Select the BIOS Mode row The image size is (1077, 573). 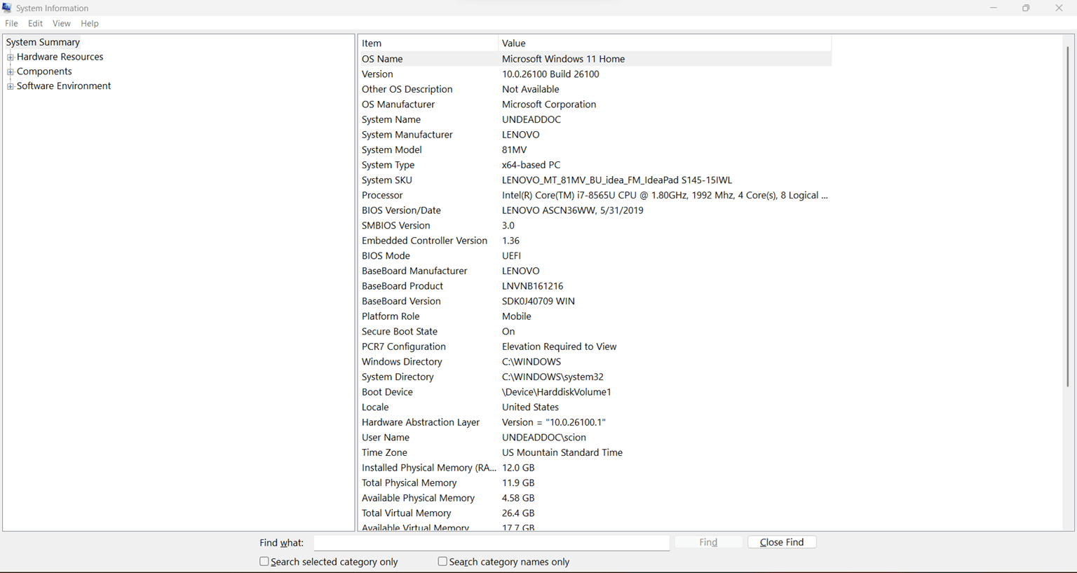595,256
